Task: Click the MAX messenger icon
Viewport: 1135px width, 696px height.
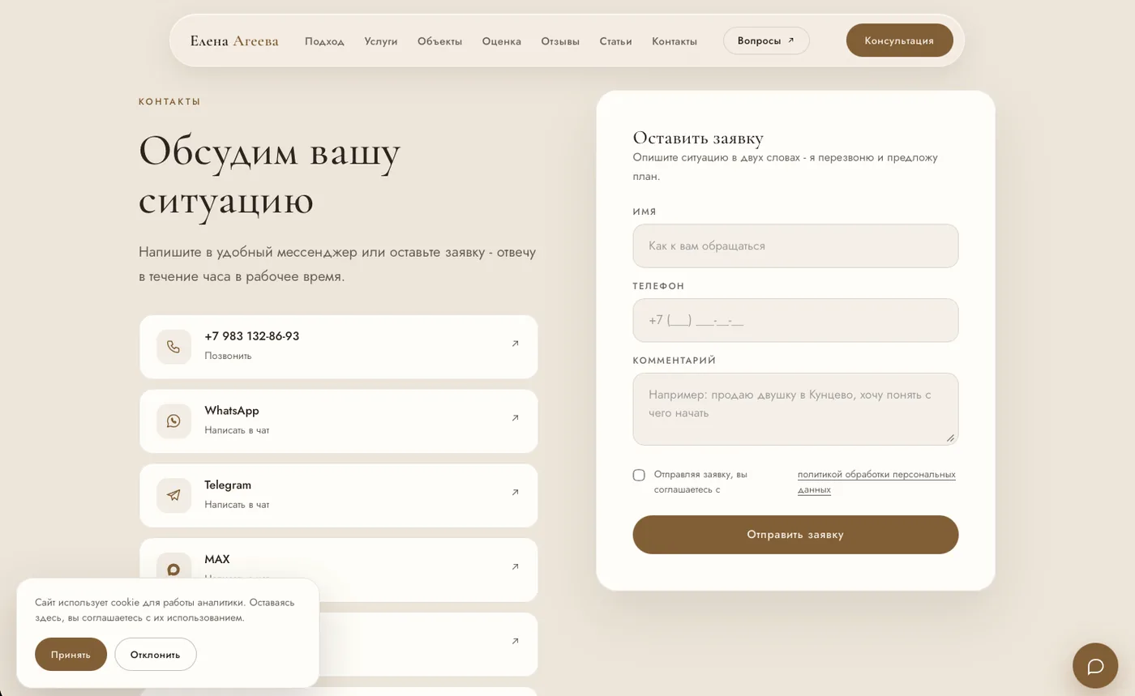Action: click(173, 569)
